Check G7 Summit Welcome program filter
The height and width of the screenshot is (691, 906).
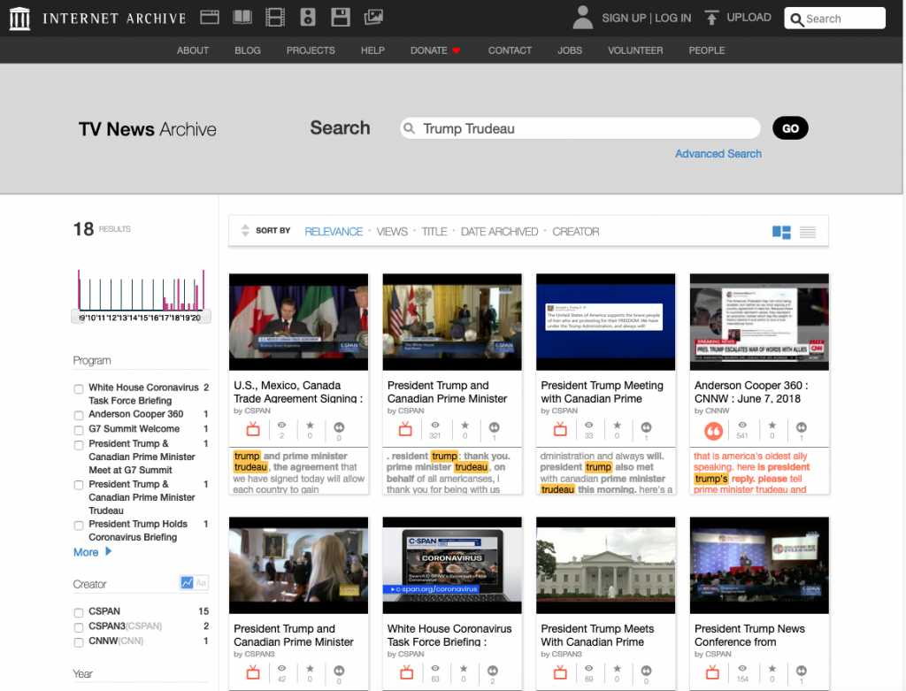point(79,430)
